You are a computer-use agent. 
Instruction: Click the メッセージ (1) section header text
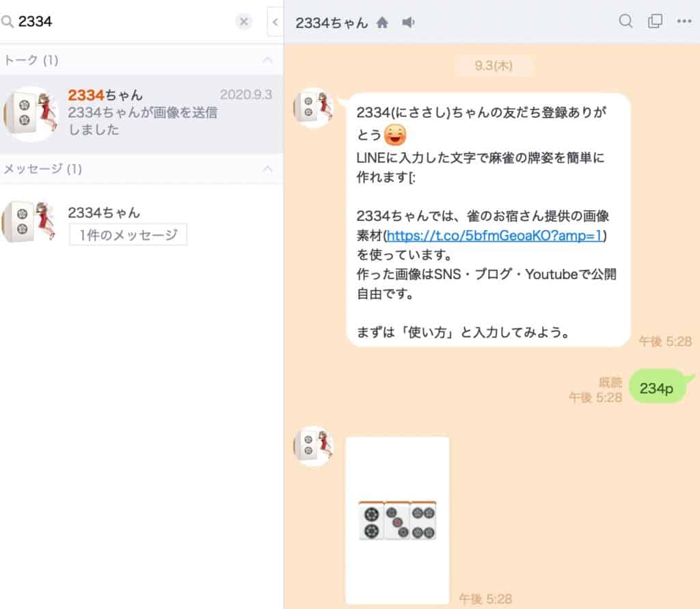(42, 169)
